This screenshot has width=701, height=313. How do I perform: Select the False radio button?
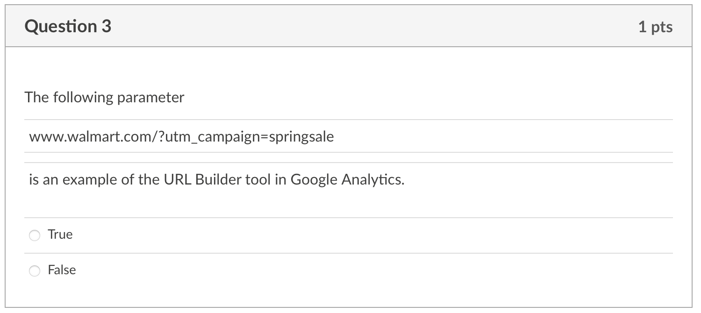[x=35, y=271]
